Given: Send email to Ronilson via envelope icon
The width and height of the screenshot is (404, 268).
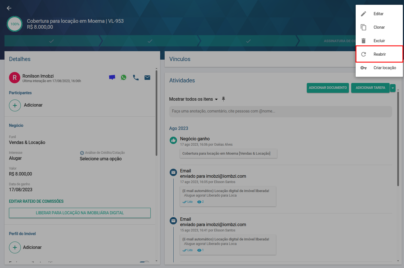Looking at the screenshot, I should 147,78.
